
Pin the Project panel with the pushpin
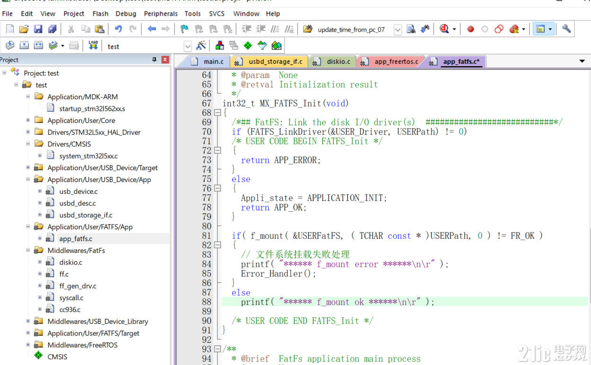154,60
